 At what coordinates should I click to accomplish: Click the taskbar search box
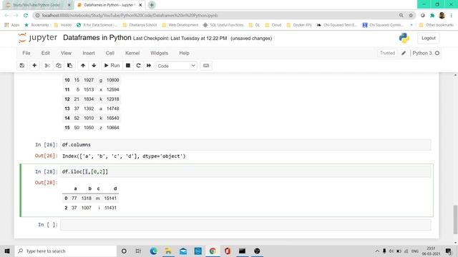[66, 251]
